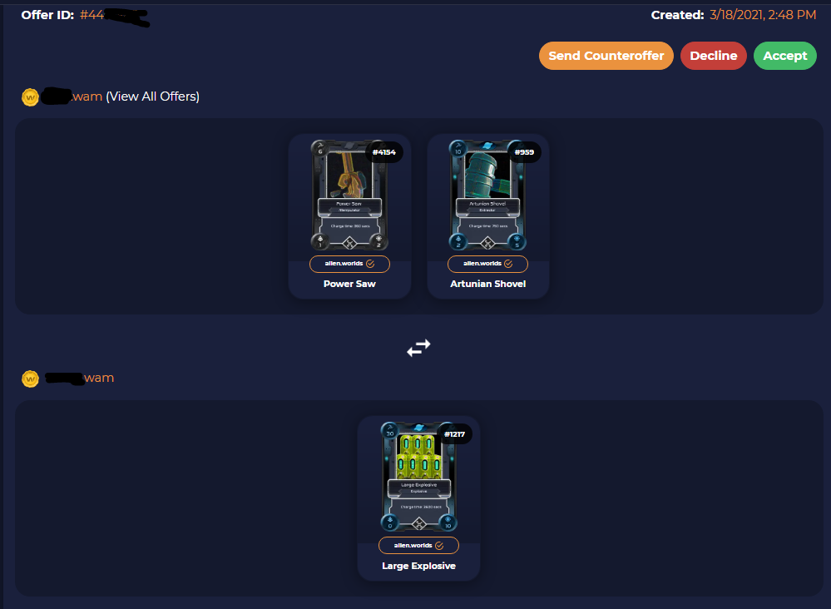831x609 pixels.
Task: Open alien.worlds collection under Artunian Shovel
Action: coord(487,264)
